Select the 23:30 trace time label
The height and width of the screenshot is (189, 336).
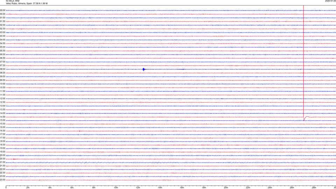point(2,180)
